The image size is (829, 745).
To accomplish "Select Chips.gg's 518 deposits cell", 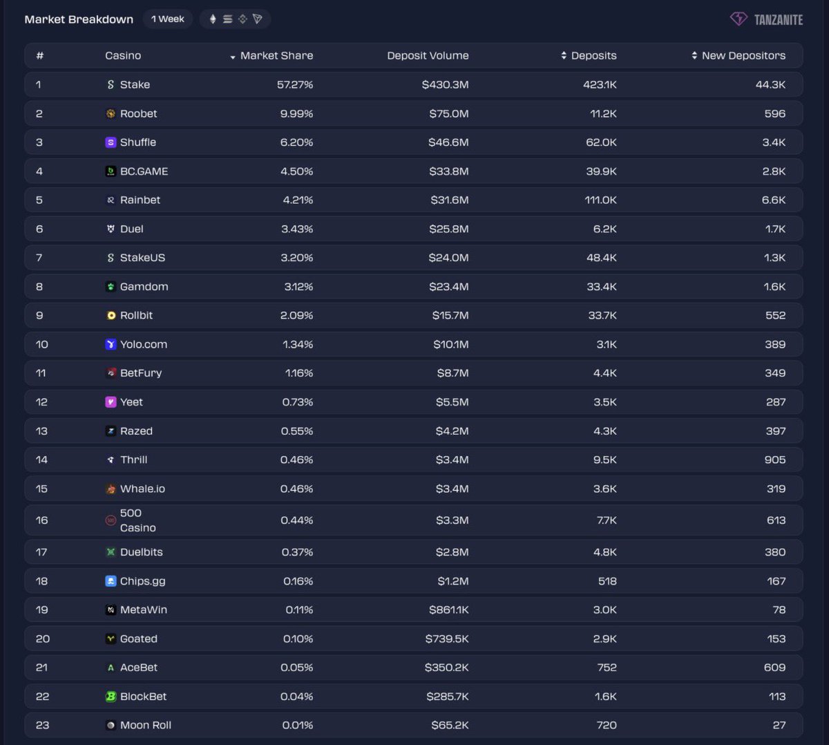I will click(607, 581).
